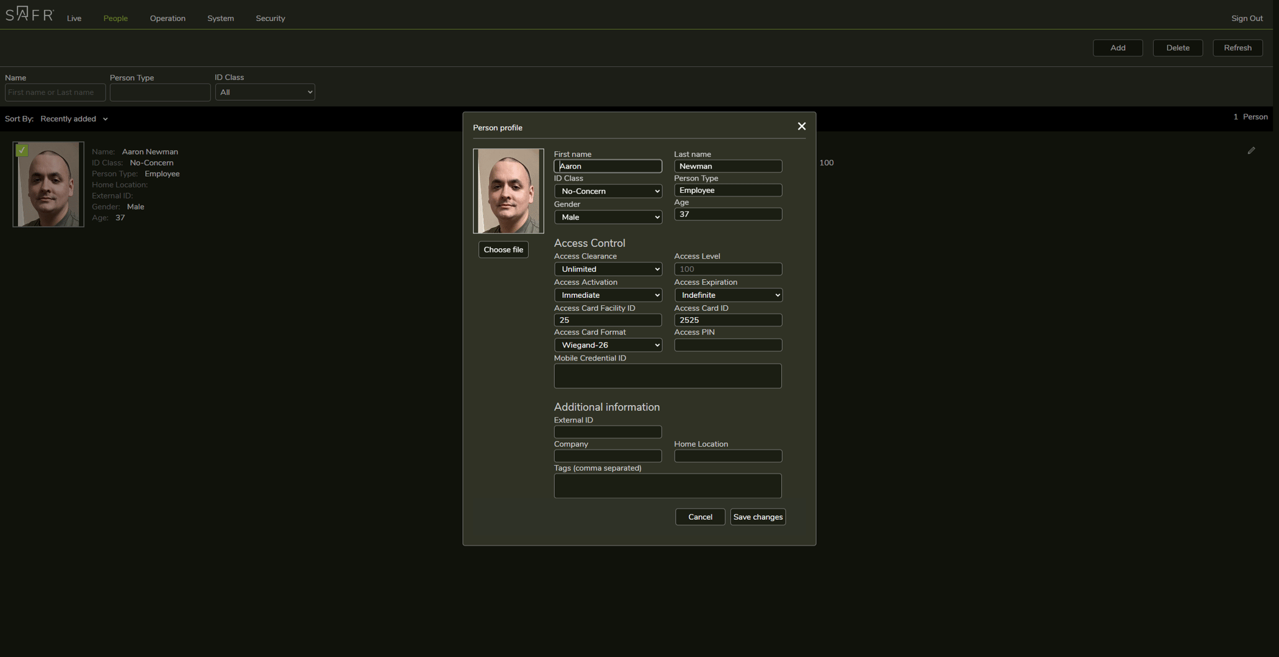Open the Security section
The height and width of the screenshot is (657, 1279).
click(270, 18)
